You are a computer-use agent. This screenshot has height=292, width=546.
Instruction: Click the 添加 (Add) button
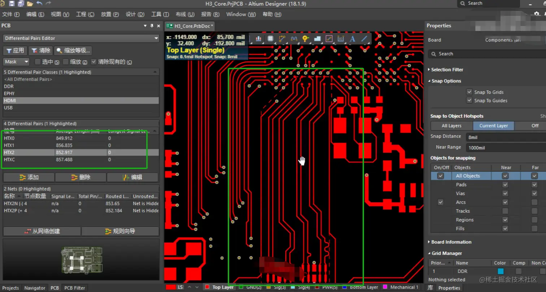pyautogui.click(x=29, y=177)
